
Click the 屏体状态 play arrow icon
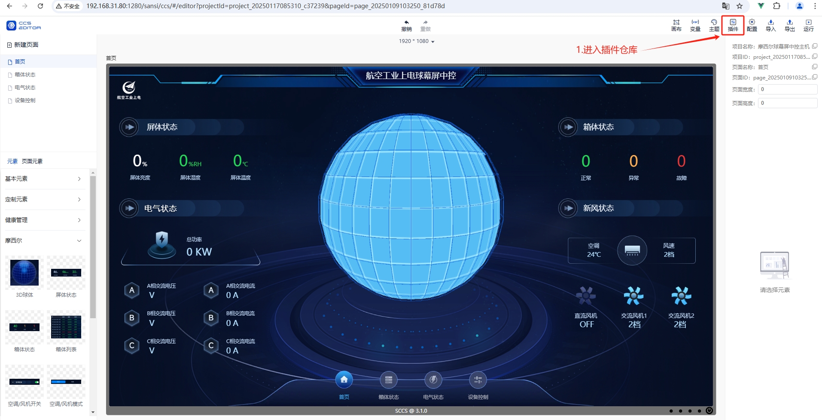pos(129,127)
